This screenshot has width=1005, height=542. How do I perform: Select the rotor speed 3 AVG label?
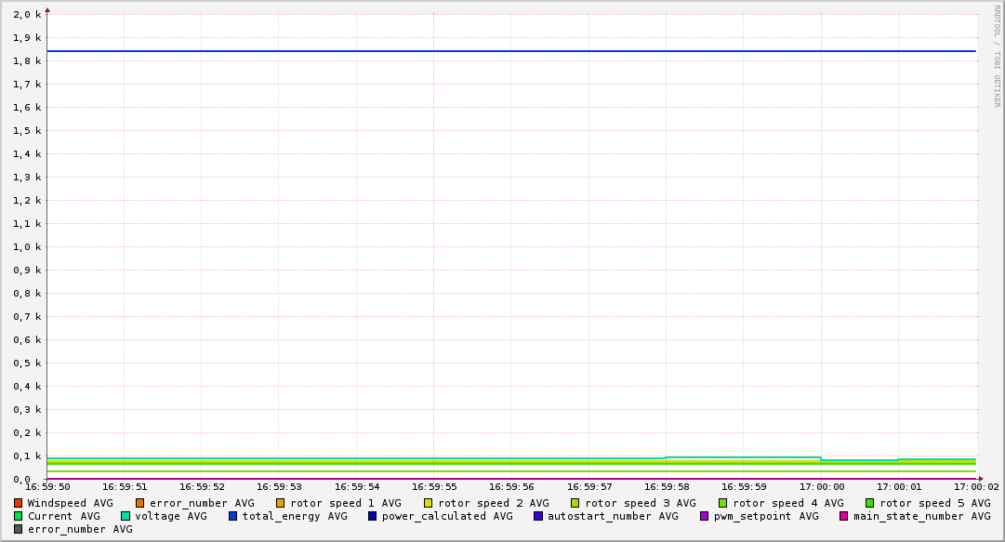[x=640, y=503]
